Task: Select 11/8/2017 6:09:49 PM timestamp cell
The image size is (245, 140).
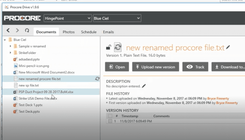Action: tap(136, 121)
